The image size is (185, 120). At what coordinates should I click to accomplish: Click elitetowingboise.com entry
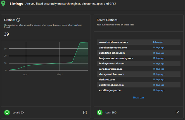click(x=111, y=85)
